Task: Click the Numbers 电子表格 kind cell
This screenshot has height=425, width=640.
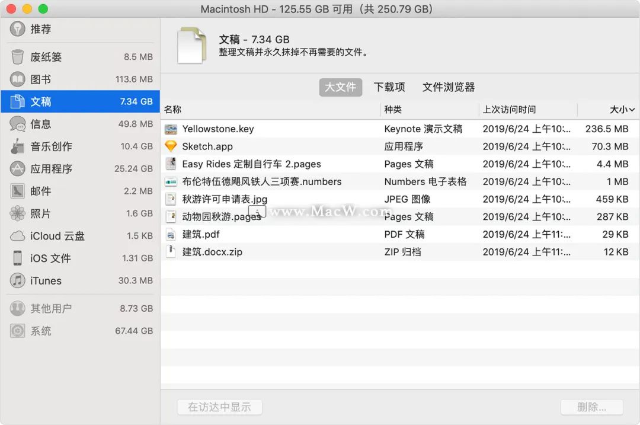Action: [x=425, y=181]
